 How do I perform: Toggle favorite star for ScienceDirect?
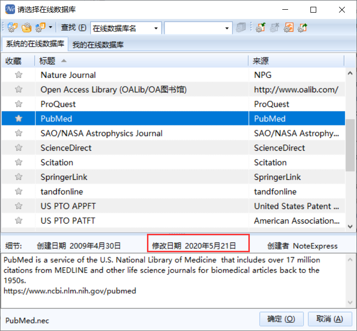tap(18, 148)
